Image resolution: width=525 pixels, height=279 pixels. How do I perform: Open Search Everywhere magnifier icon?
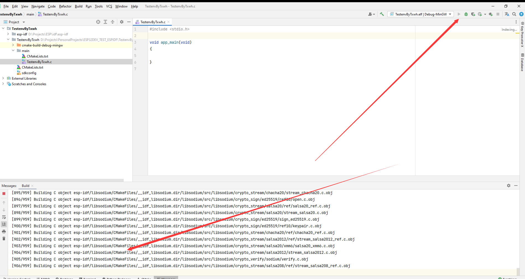(x=514, y=14)
